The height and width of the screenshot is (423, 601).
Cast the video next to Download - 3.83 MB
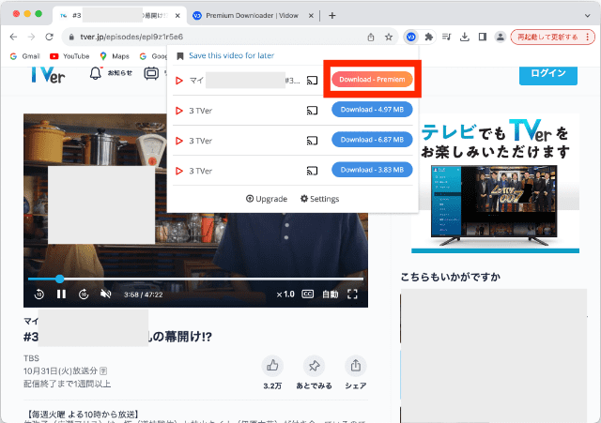click(312, 171)
